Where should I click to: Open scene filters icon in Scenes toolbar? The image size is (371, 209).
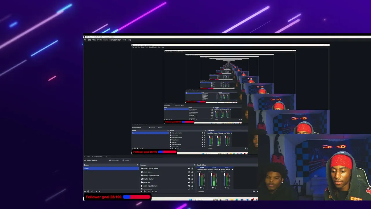point(92,192)
